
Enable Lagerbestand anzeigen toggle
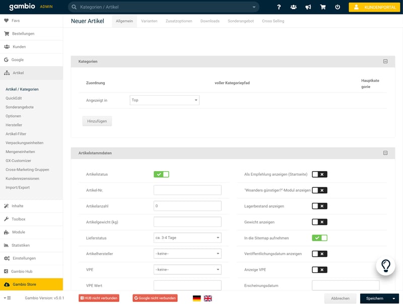pos(319,206)
